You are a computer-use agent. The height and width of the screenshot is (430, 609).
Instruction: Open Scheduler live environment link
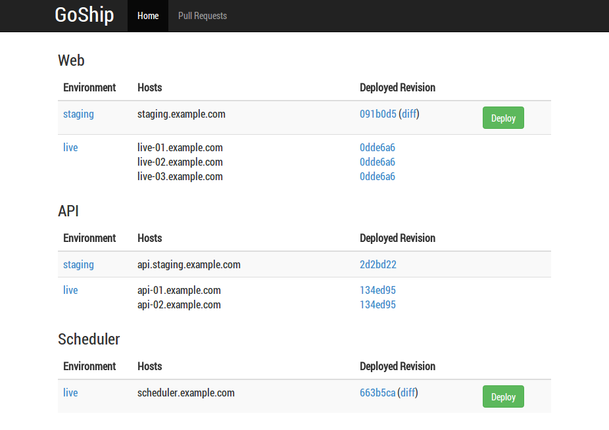pos(70,393)
